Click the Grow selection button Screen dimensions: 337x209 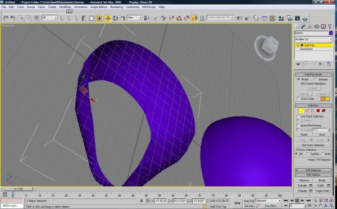[322, 134]
